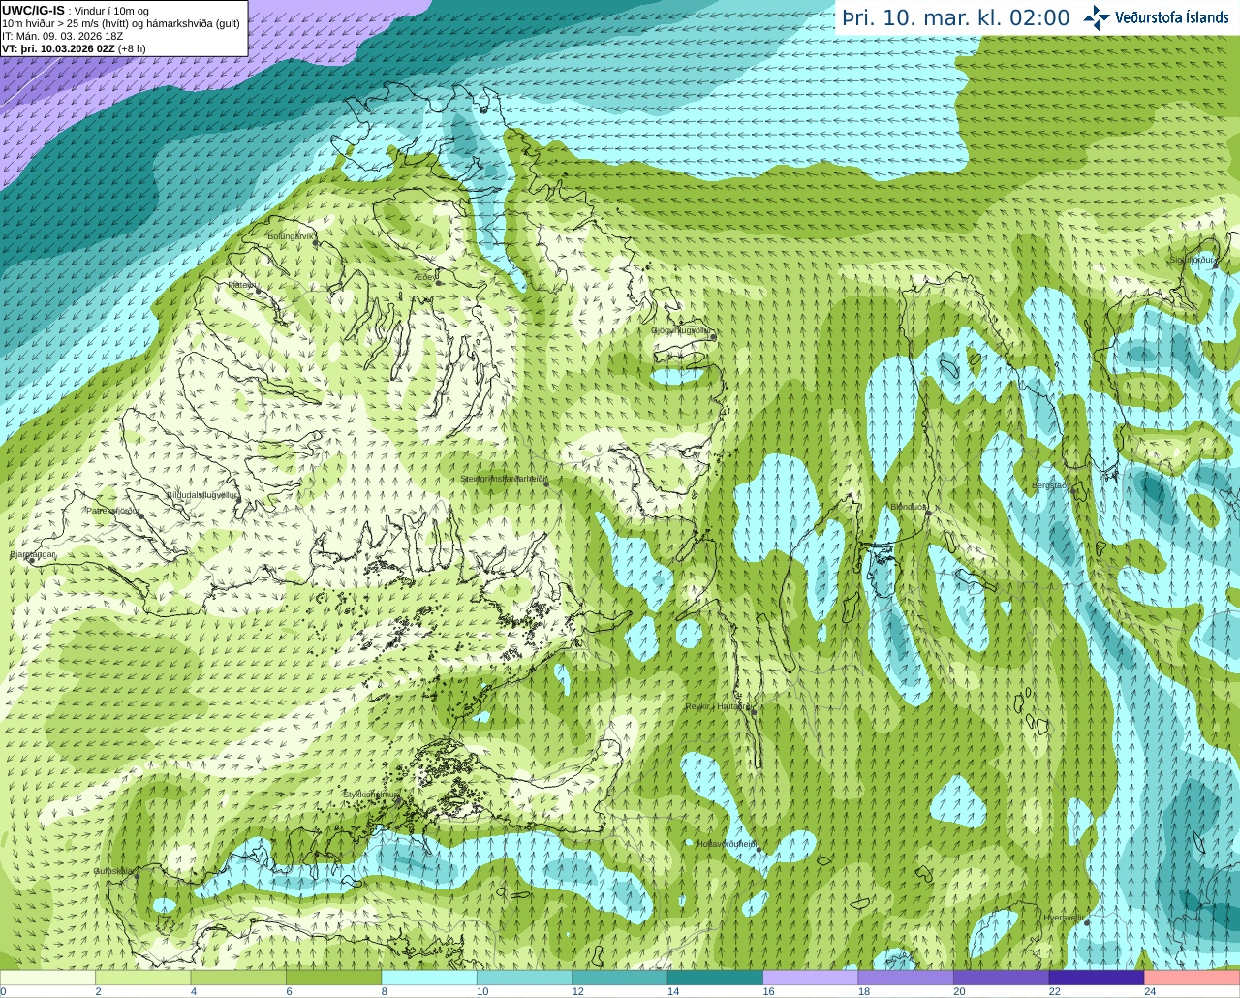This screenshot has height=998, width=1240.
Task: Click the '10m hviður > 25 m/s' description line
Action: click(x=121, y=23)
